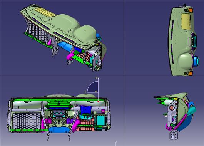This screenshot has width=204, height=146.
Task: Click the y axis label of the axis system
Action: click(85, 92)
